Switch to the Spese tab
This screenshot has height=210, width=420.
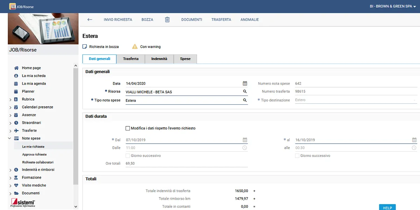coord(185,59)
